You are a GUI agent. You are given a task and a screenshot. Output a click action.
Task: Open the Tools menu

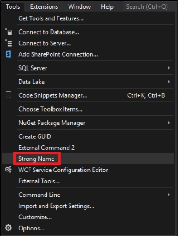13,7
